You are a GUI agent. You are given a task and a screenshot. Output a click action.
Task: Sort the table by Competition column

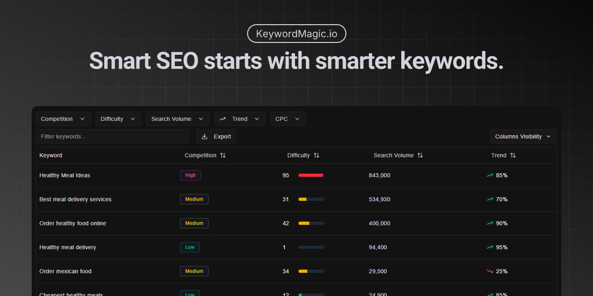[x=205, y=155]
